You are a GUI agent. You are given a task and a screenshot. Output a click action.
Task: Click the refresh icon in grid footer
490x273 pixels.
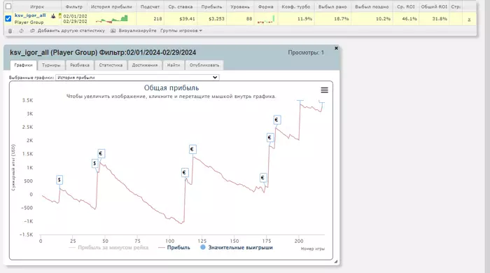click(21, 31)
